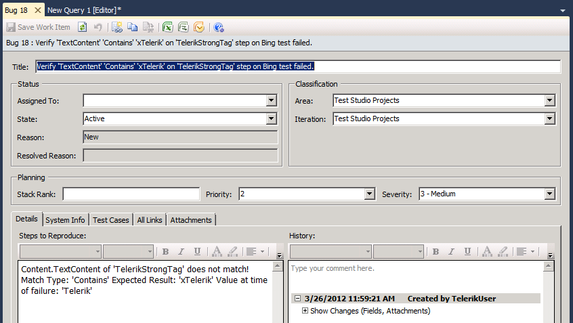Click Steps to Reproduce scrollbar up arrow
Screen dimensions: 573x323
278,266
